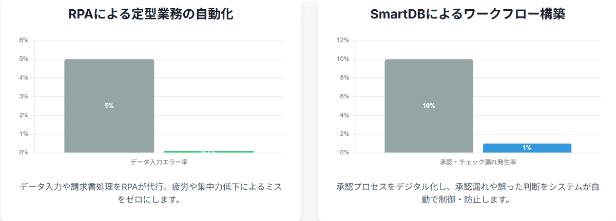Screen dimensions: 616x221
Task: Select the thin green bar in RPA chart
Action: [209, 152]
